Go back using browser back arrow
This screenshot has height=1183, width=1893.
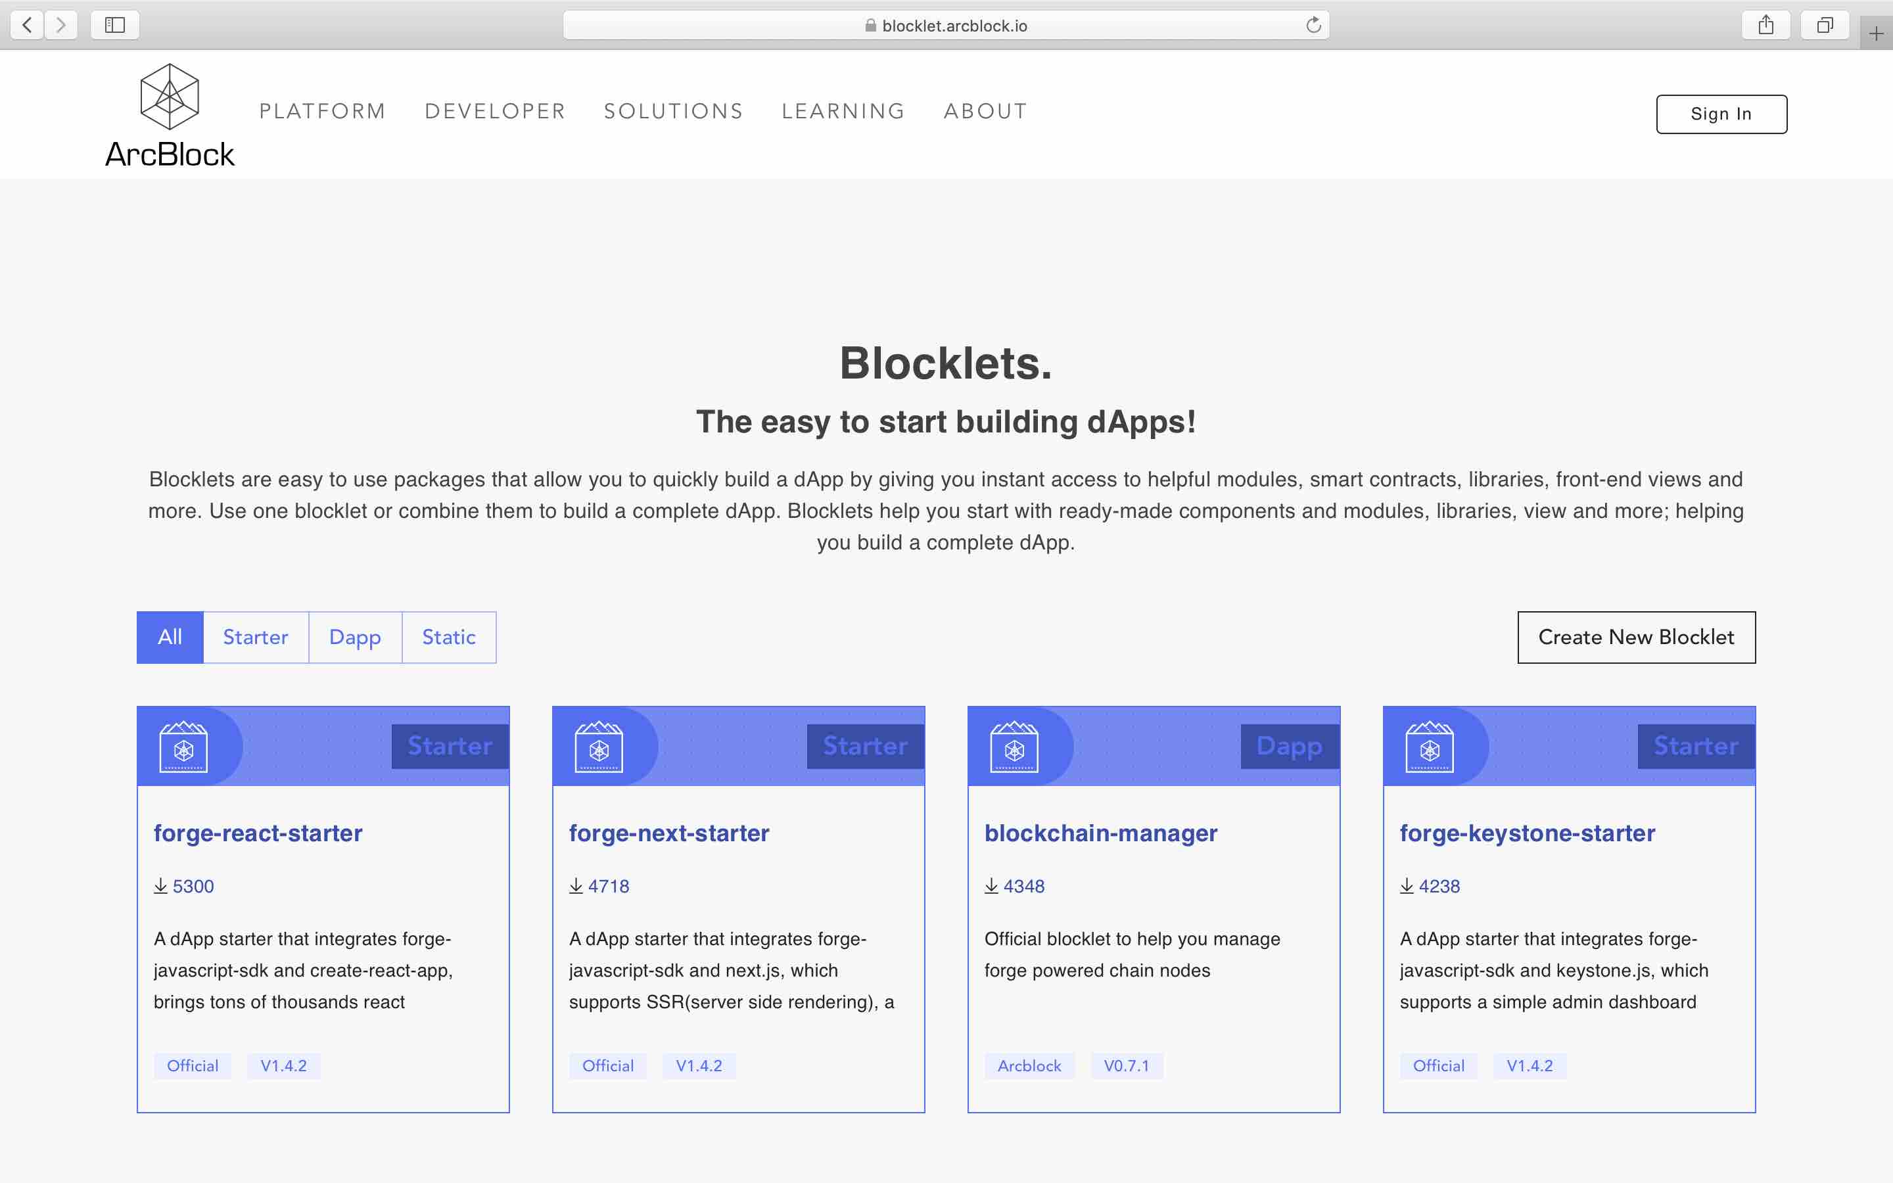pos(28,25)
